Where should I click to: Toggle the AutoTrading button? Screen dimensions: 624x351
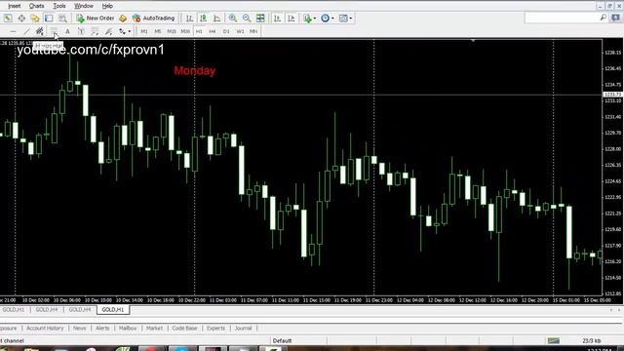(154, 19)
